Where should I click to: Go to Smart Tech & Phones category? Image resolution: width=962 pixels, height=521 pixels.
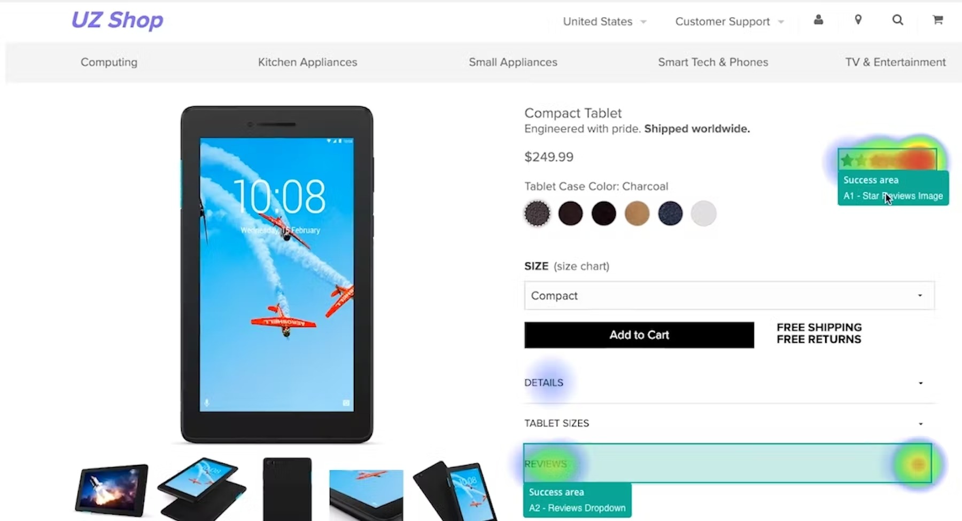click(713, 62)
